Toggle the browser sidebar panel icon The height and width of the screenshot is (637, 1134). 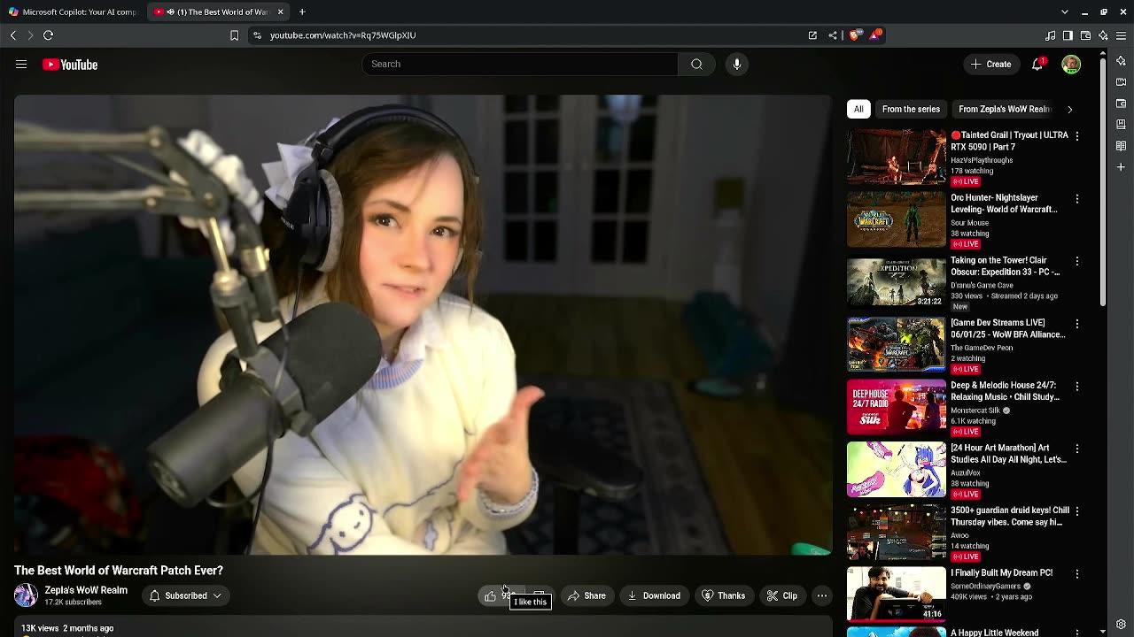(x=1068, y=35)
